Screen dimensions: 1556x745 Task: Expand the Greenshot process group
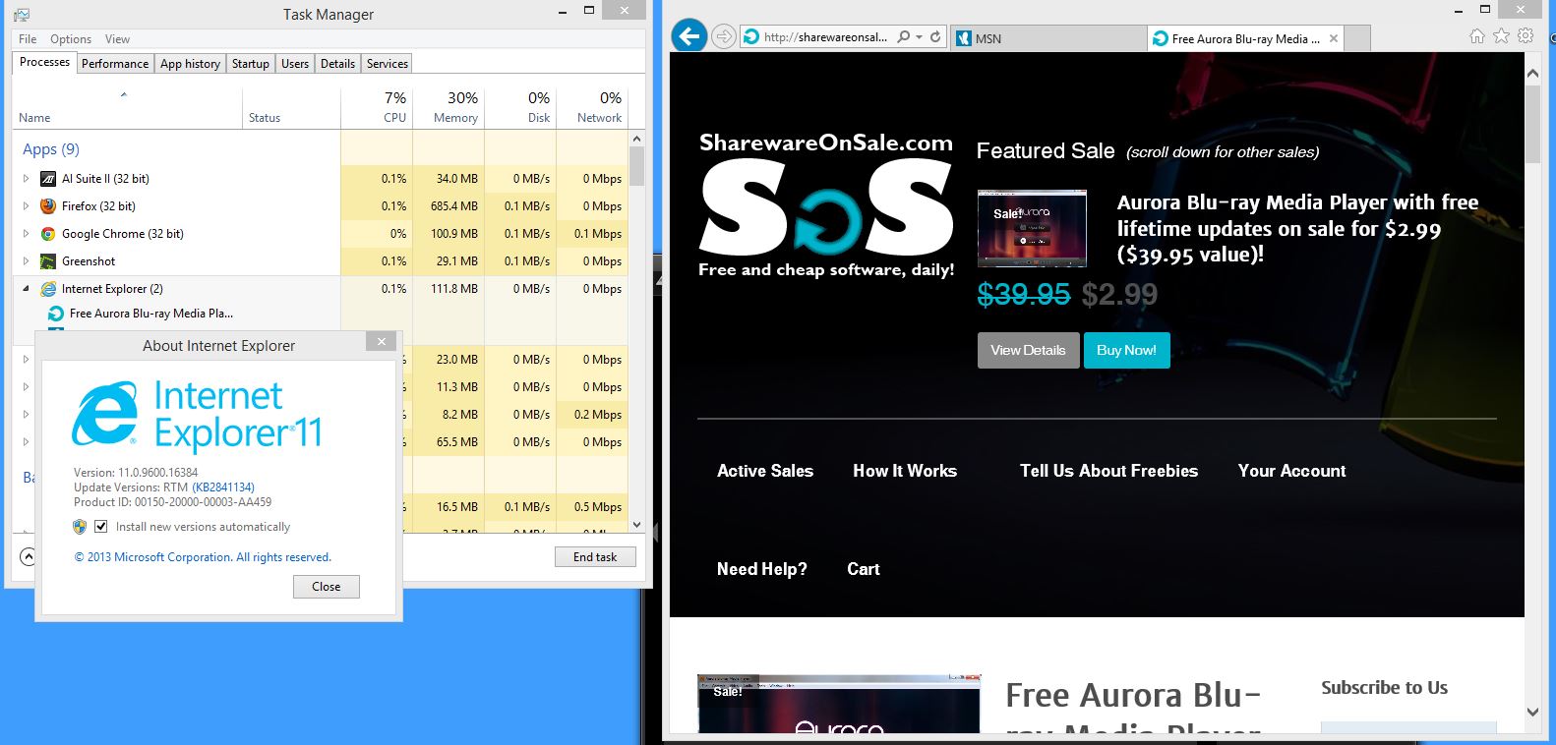click(27, 261)
